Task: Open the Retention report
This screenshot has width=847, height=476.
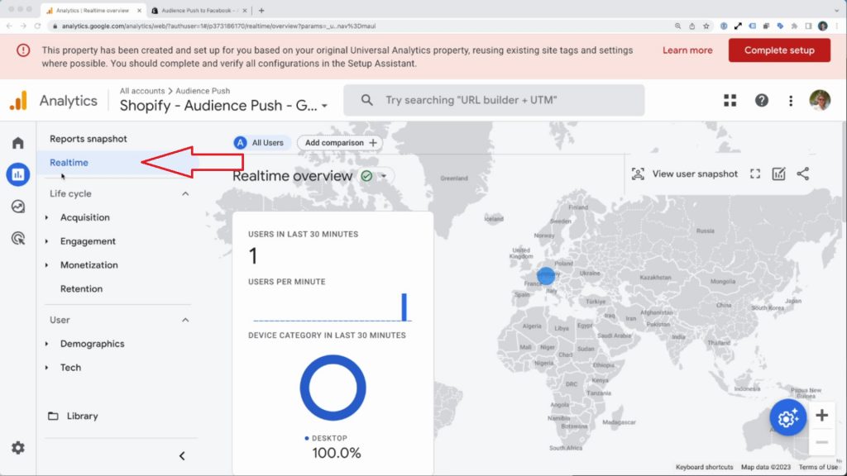Action: [x=81, y=288]
